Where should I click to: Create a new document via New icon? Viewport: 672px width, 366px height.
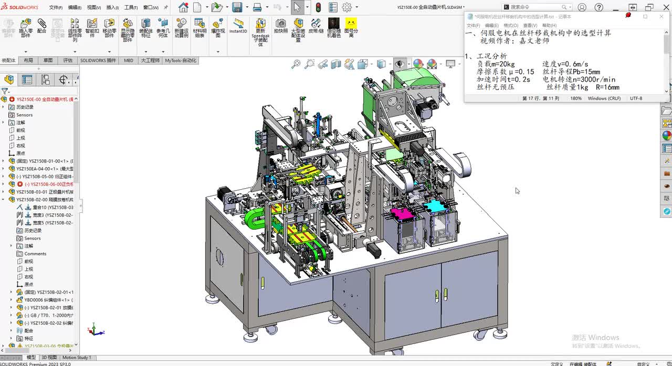(x=197, y=7)
